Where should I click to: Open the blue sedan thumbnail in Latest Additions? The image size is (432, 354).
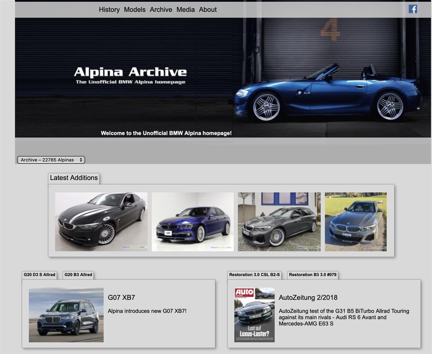(x=193, y=222)
